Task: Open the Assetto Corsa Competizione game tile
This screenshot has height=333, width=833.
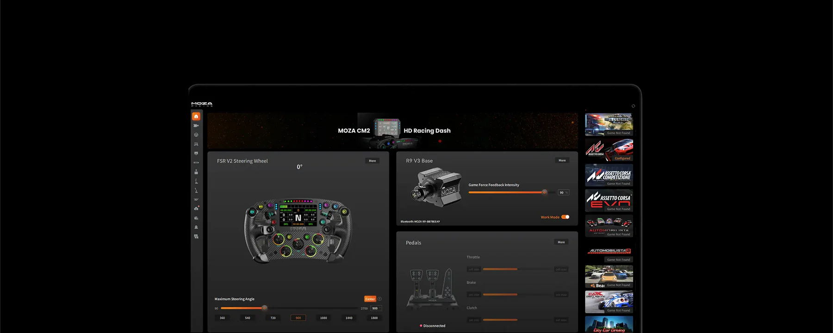Action: (609, 175)
